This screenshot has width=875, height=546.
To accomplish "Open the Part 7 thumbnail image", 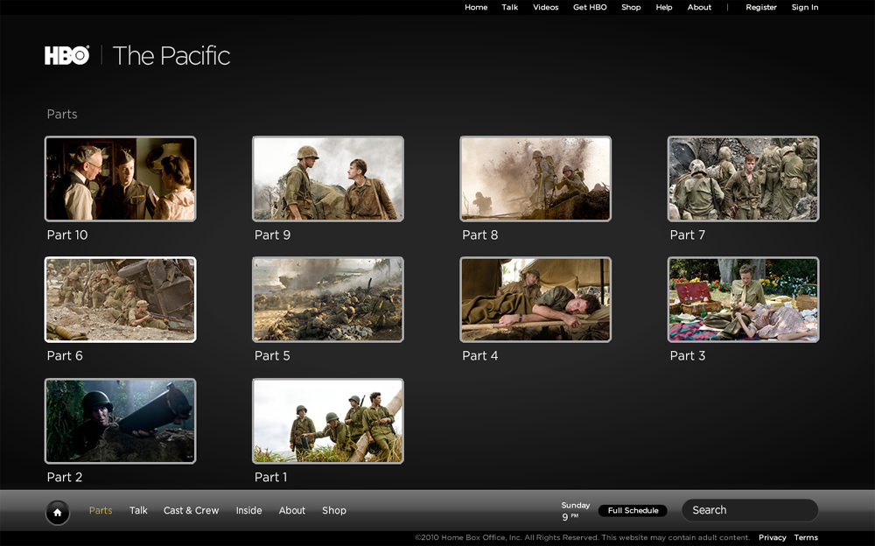I will point(743,178).
